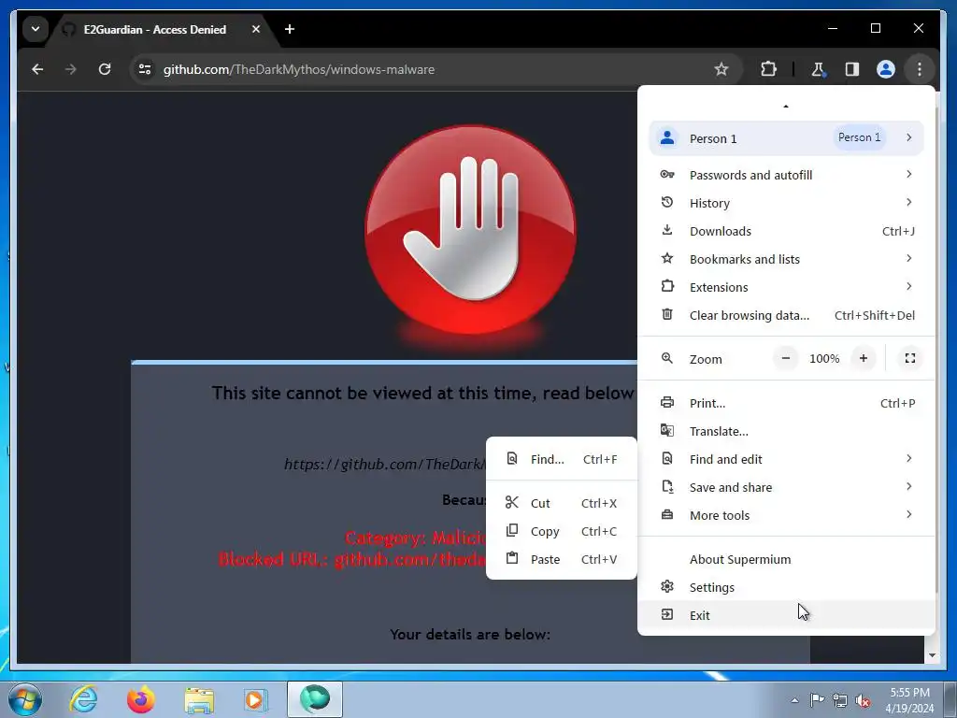Expand Passwords and autofill submenu arrow

click(x=908, y=175)
